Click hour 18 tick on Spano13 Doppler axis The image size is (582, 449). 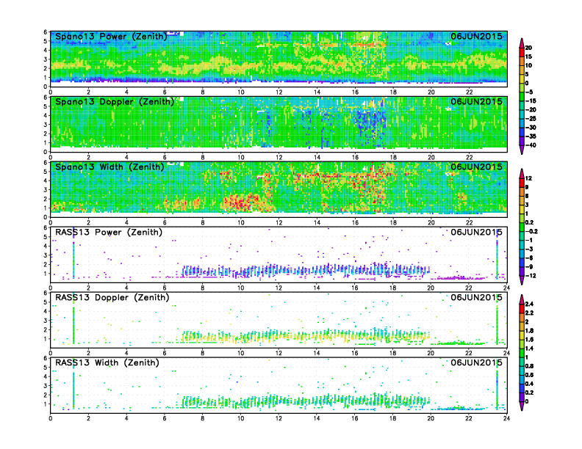(392, 158)
